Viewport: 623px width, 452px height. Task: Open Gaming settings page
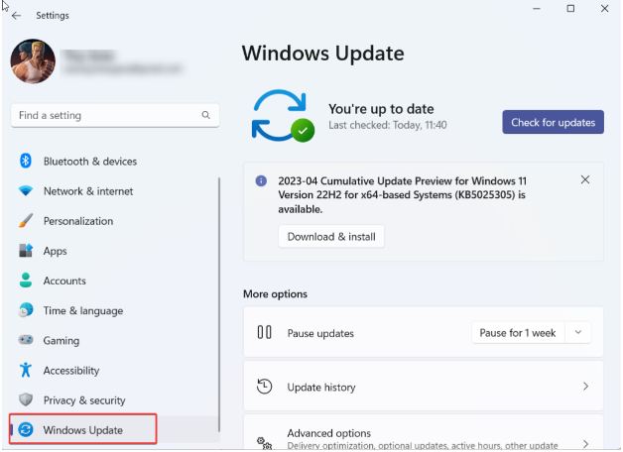(62, 341)
